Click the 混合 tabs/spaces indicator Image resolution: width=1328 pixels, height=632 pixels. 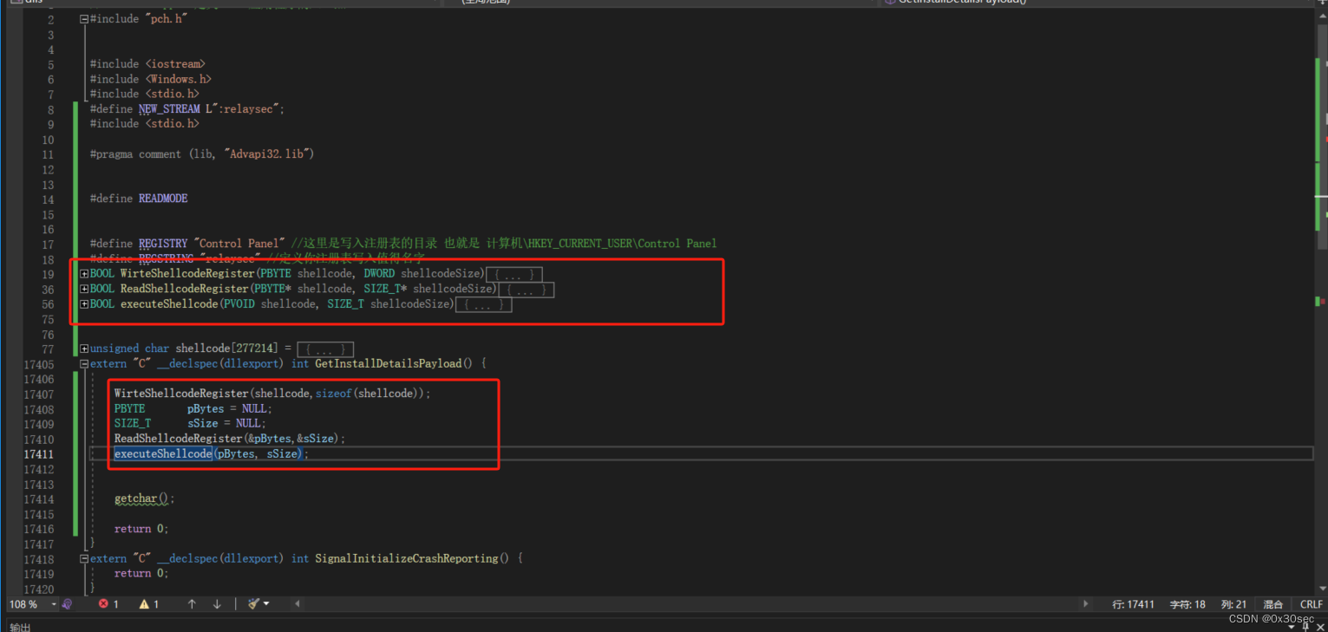1272,604
